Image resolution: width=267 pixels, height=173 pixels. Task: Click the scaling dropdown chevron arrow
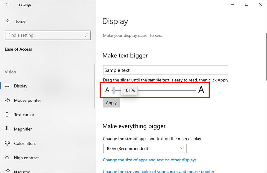pyautogui.click(x=182, y=149)
